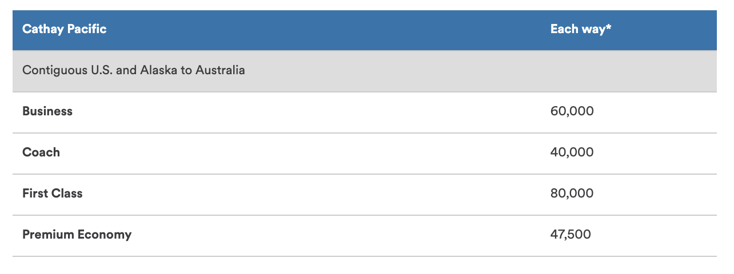
Task: Click the Contiguous U.S. text
Action: [x=67, y=71]
